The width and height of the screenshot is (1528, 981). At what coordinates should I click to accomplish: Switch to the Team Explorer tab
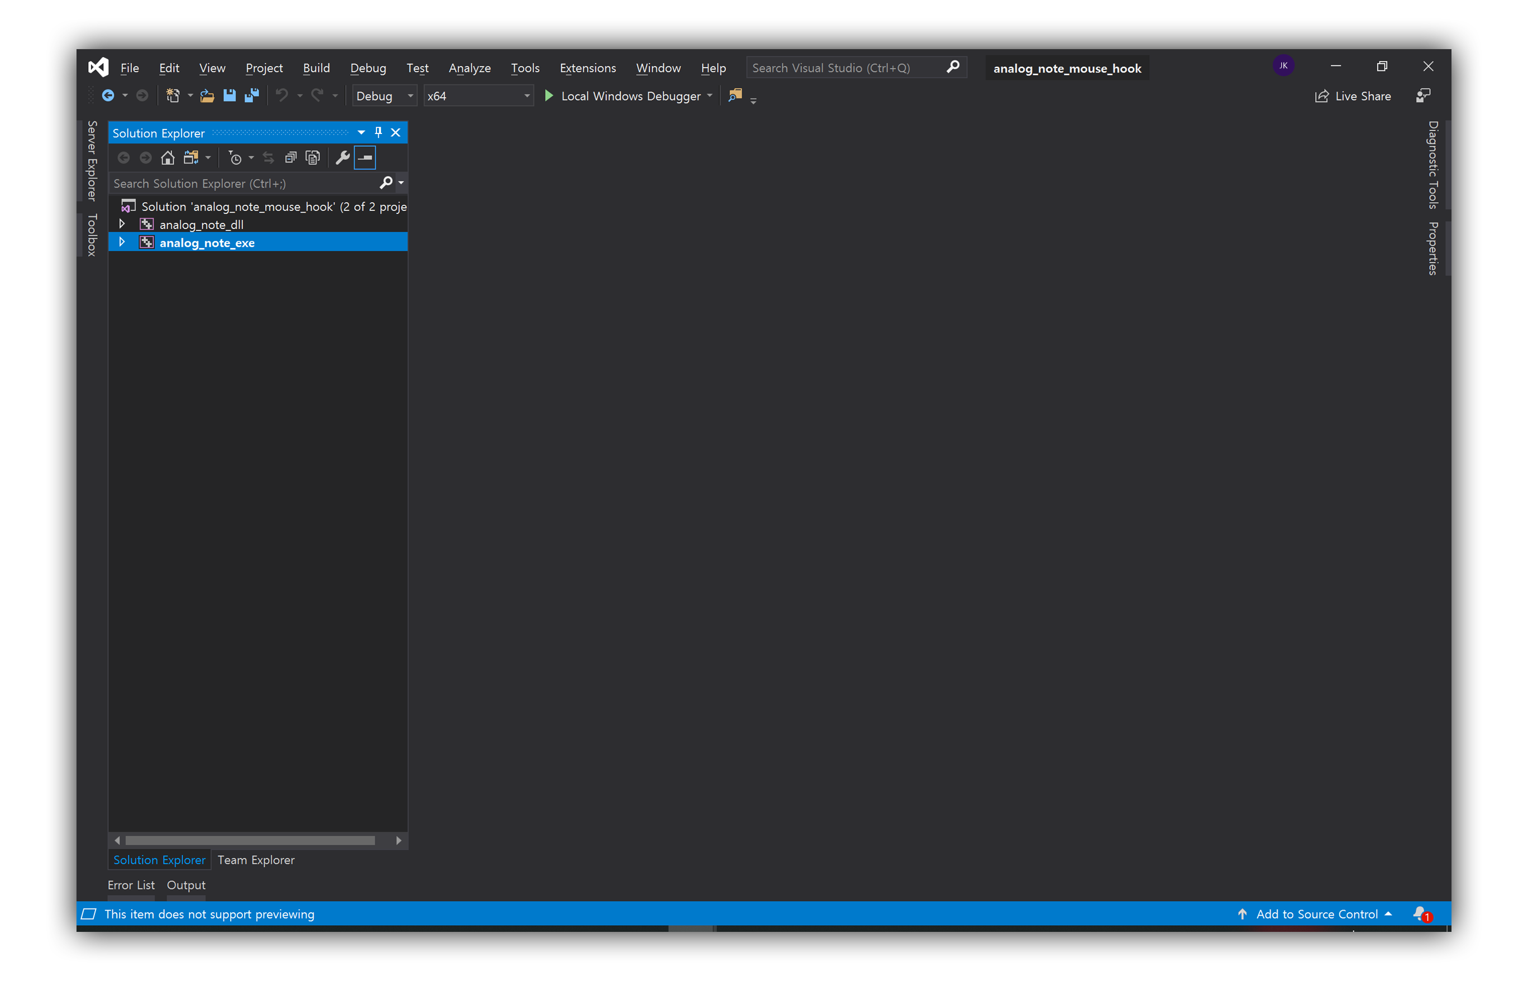pos(256,860)
